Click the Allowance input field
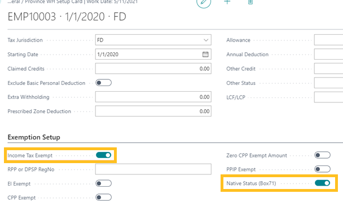 point(328,40)
